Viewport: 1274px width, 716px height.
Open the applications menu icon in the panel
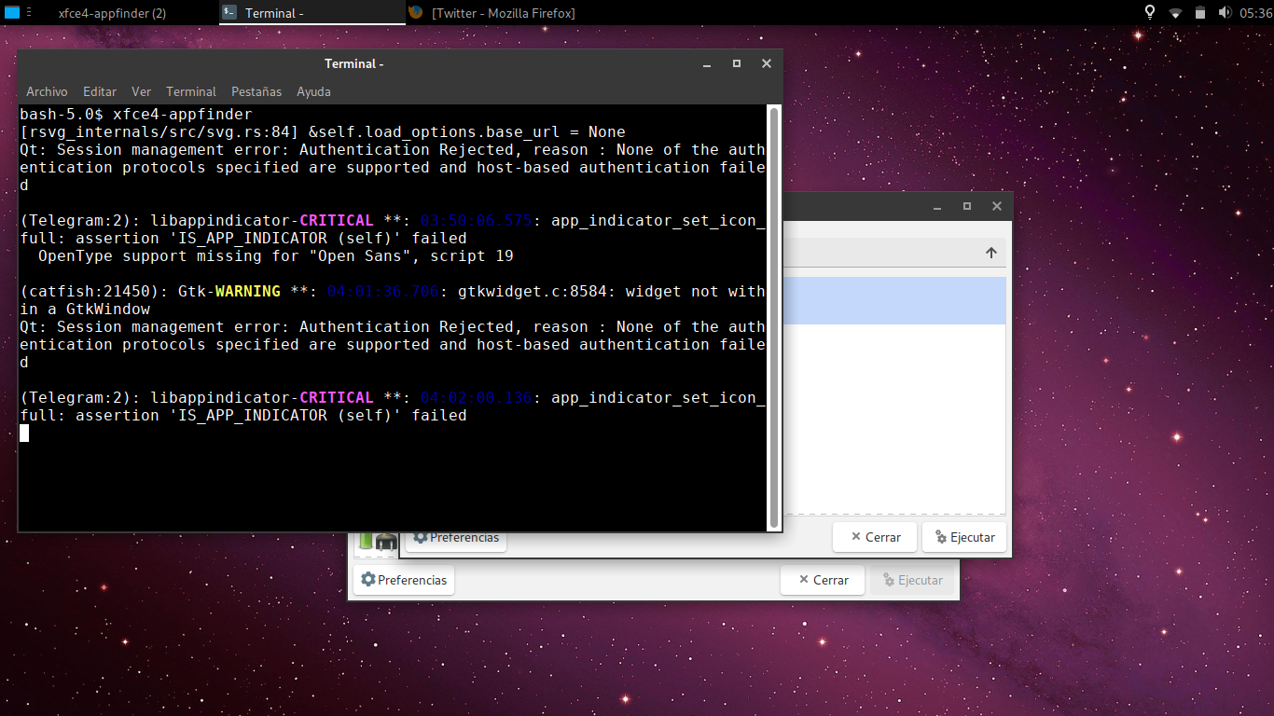(x=11, y=13)
